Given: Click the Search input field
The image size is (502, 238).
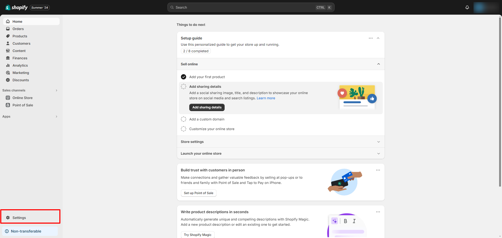Looking at the screenshot, I should [251, 7].
